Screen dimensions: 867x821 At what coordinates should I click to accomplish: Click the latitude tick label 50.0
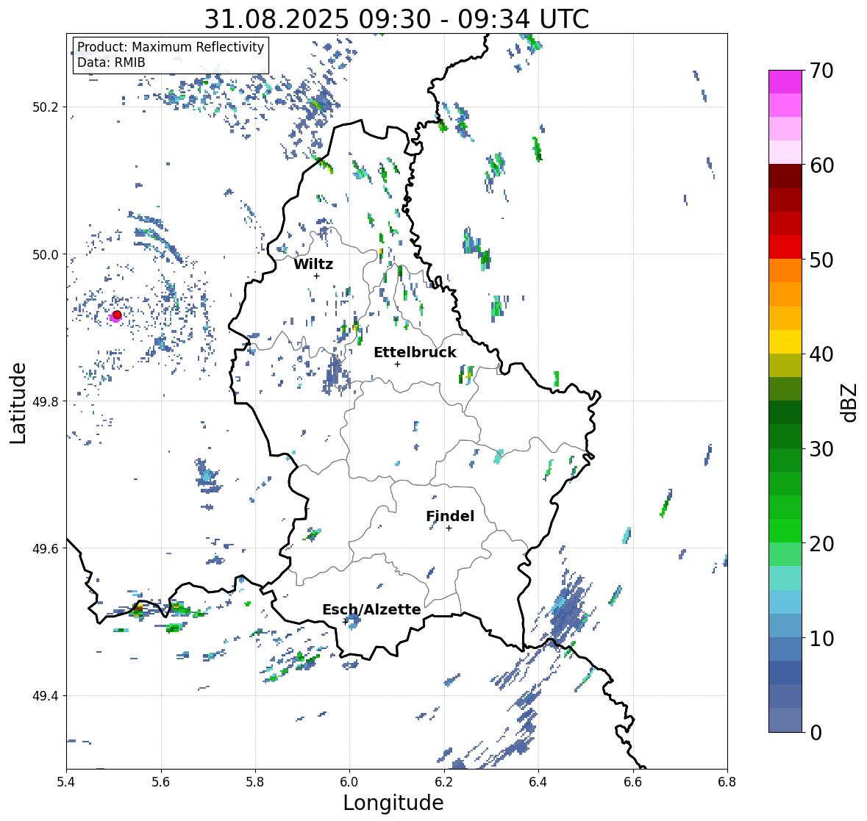[45, 255]
